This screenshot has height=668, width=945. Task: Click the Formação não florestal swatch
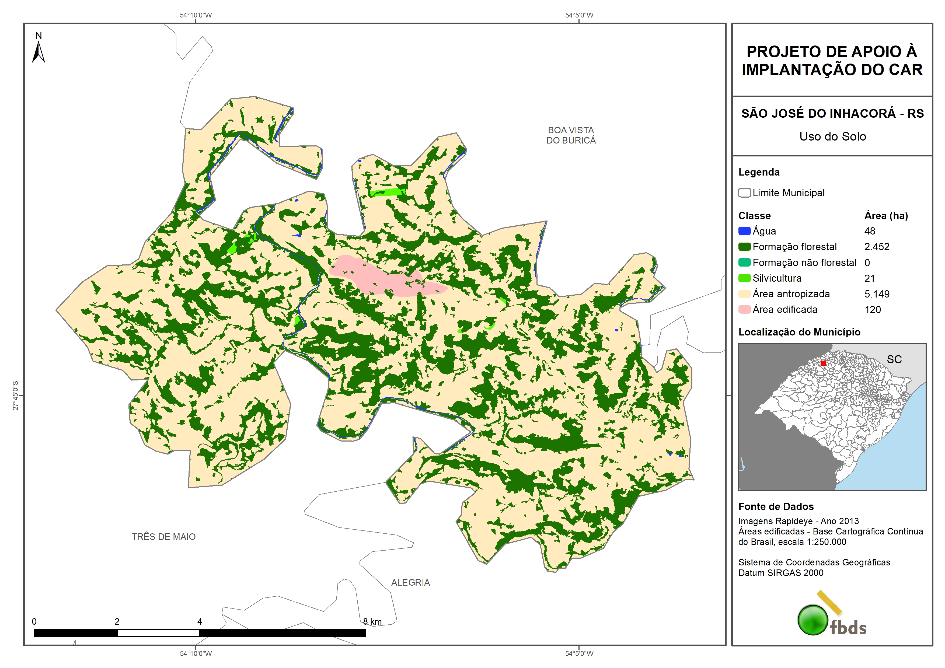[x=744, y=263]
